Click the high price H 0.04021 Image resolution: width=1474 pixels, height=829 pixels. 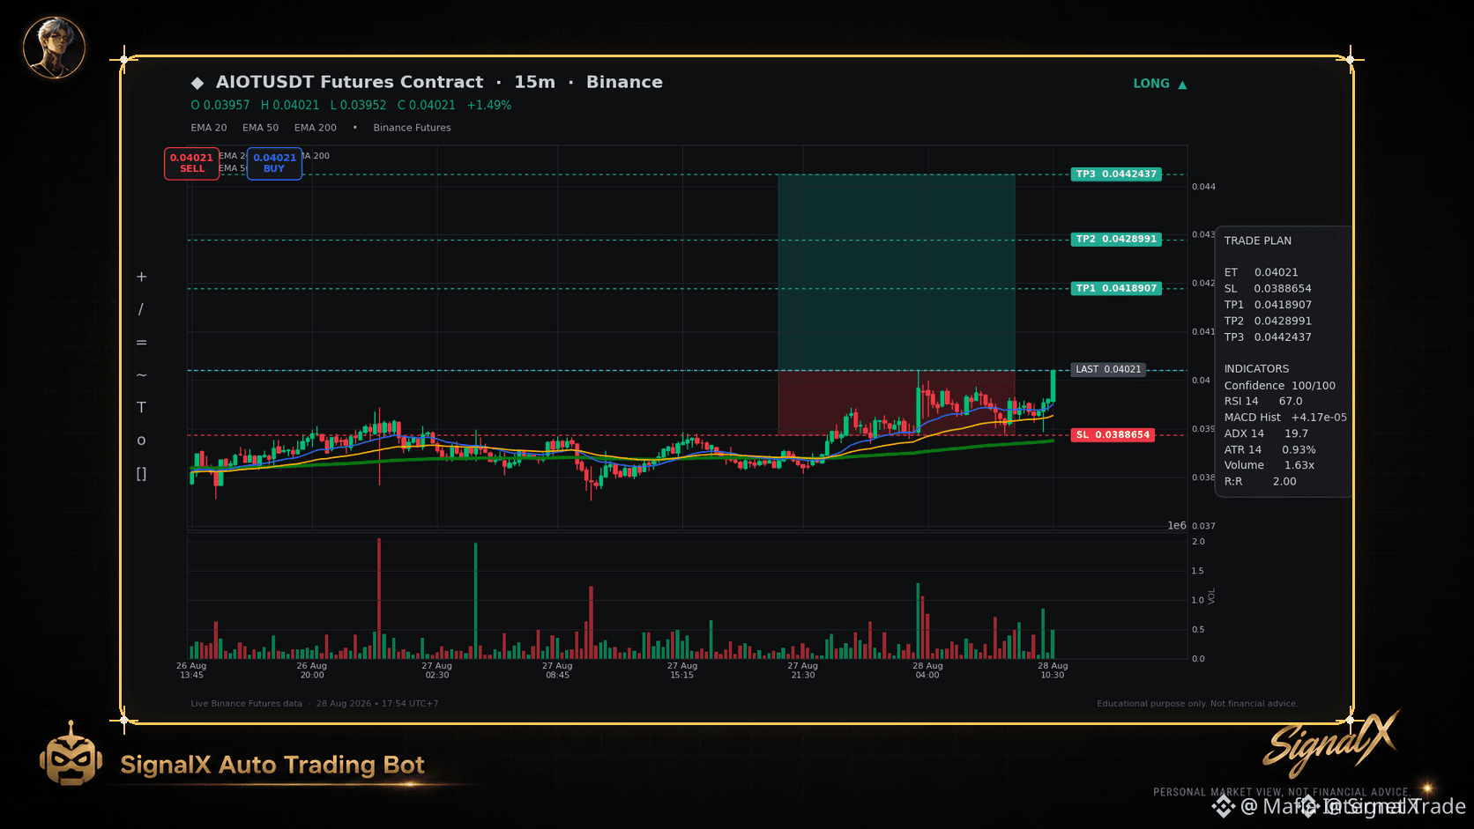coord(290,105)
